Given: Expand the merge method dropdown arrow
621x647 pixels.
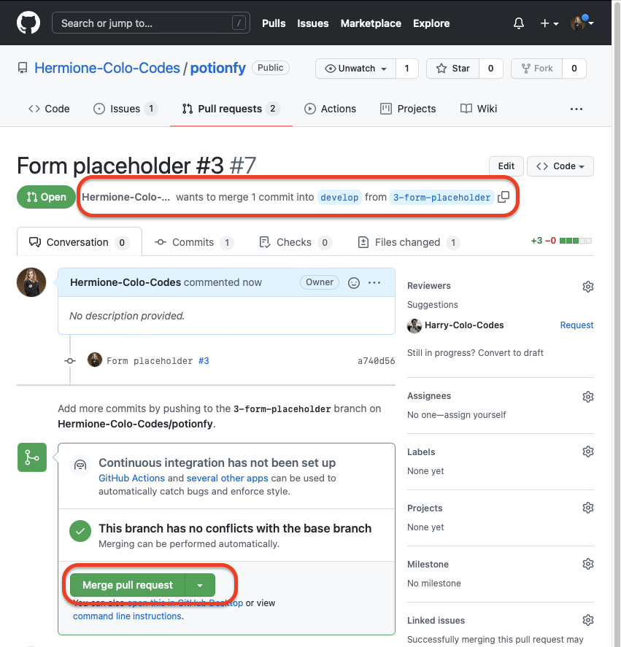Looking at the screenshot, I should tap(200, 585).
